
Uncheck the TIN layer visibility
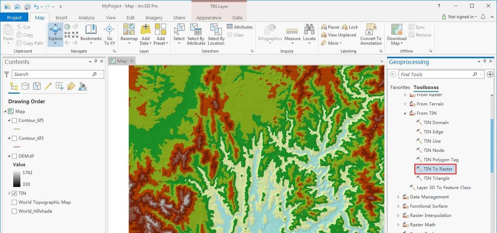coord(14,193)
